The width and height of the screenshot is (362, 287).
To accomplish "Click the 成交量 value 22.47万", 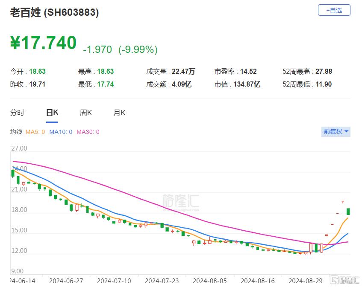I will 183,71.
